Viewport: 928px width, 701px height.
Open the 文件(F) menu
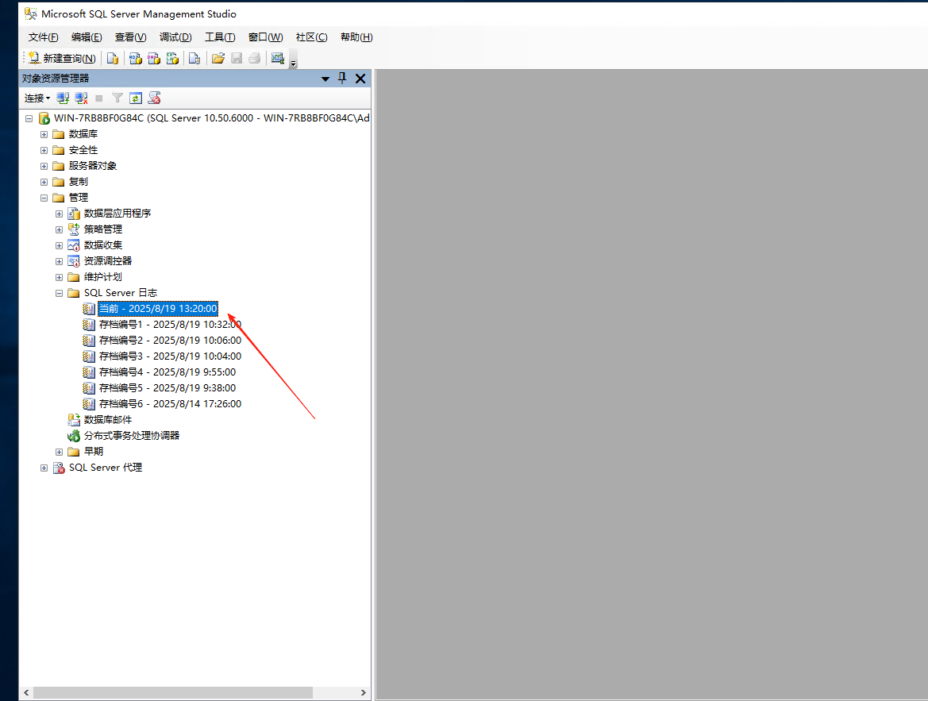tap(43, 37)
